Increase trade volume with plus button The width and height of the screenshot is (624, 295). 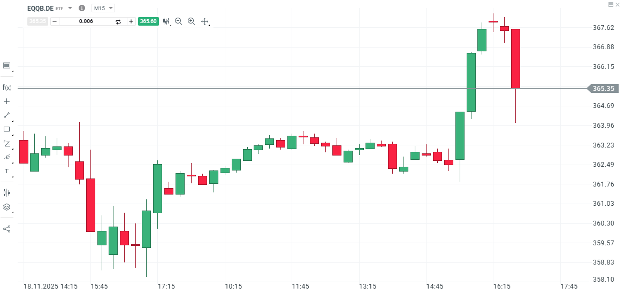coord(131,21)
